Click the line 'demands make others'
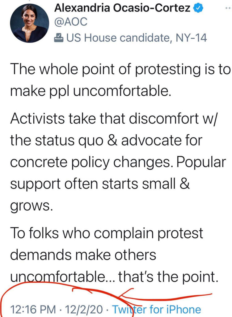Screen dimensions: 232x317 point(83,255)
